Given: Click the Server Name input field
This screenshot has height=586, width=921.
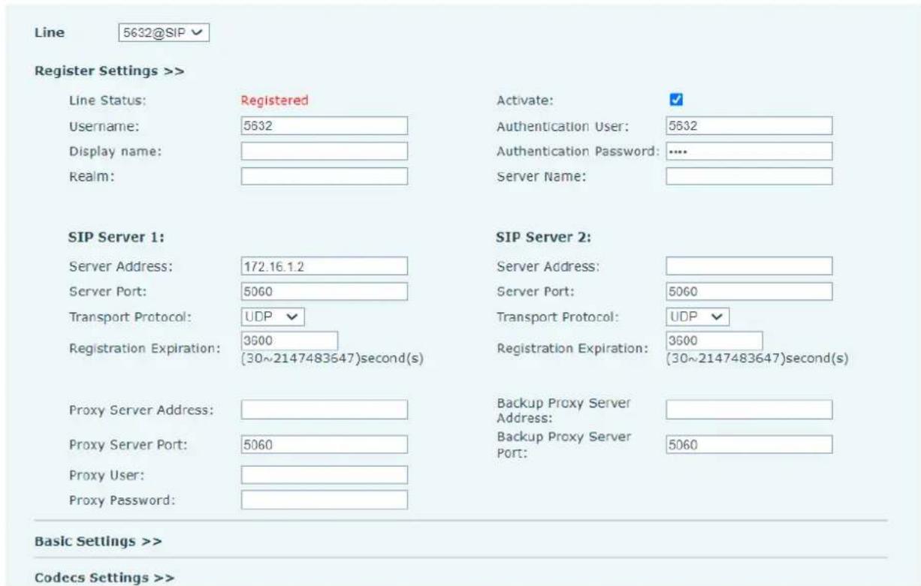Looking at the screenshot, I should click(x=749, y=176).
